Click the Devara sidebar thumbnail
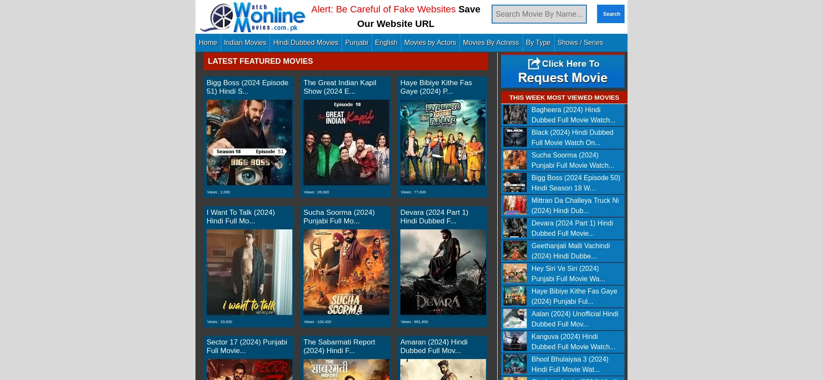Screen dimensions: 823x380 515,228
